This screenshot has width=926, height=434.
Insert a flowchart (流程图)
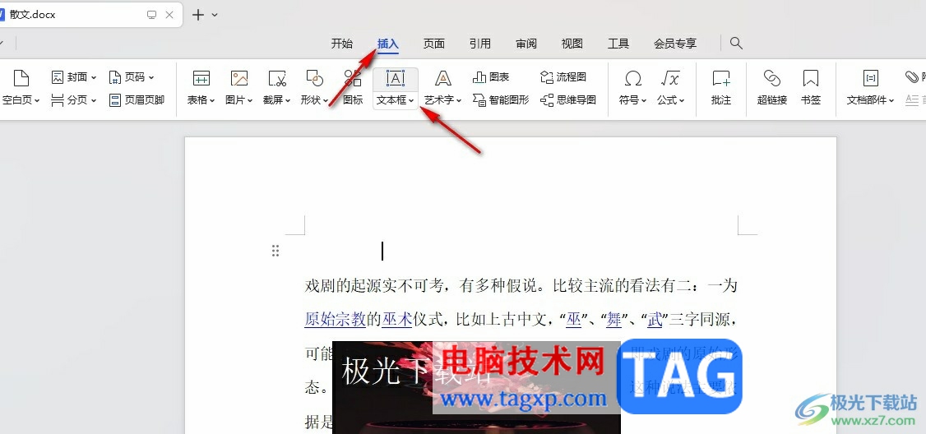pyautogui.click(x=563, y=77)
